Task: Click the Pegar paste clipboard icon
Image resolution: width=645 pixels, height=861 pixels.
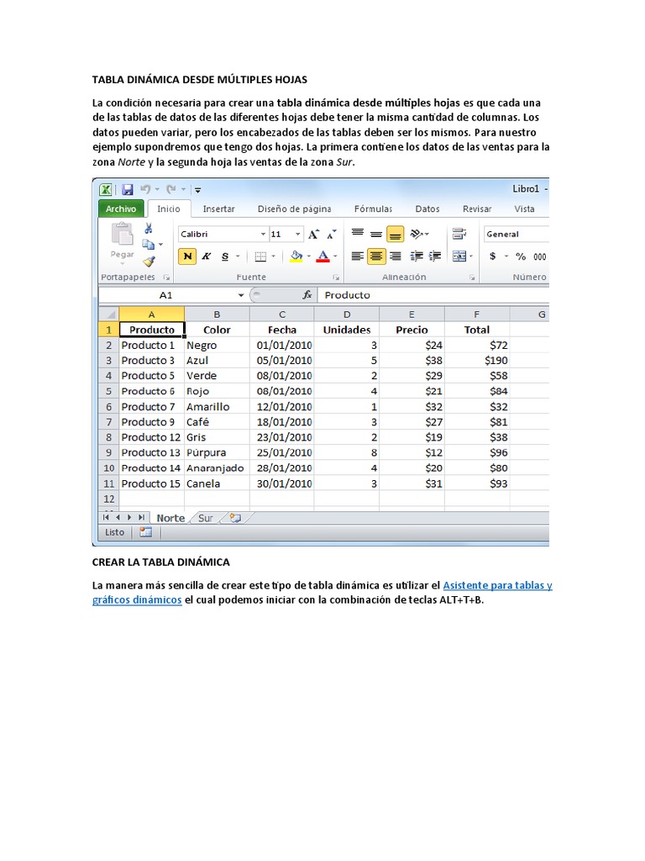Action: [x=122, y=235]
